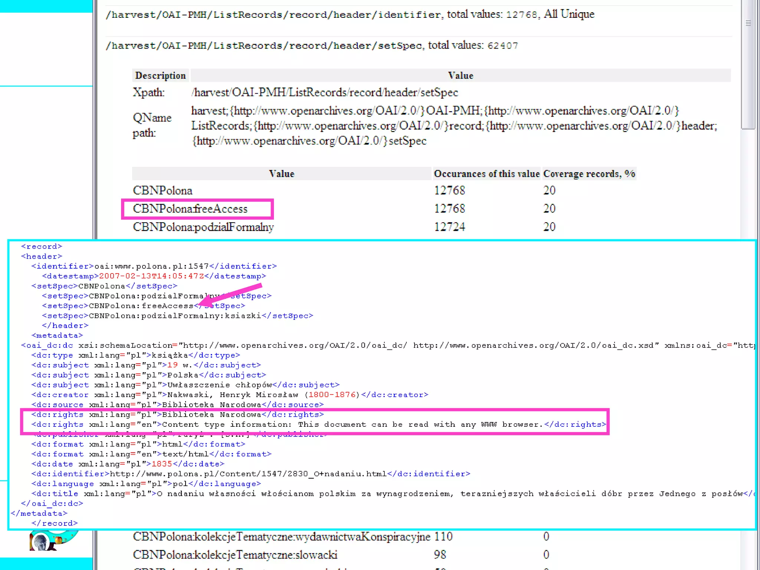
Task: Click the metadata opening XML tag
Action: pyautogui.click(x=57, y=335)
